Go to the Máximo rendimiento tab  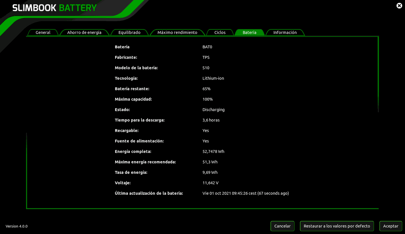(177, 32)
